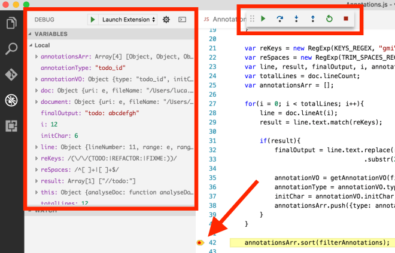Image resolution: width=395 pixels, height=253 pixels.
Task: Expand the annotationVO variable
Action: tap(37, 79)
